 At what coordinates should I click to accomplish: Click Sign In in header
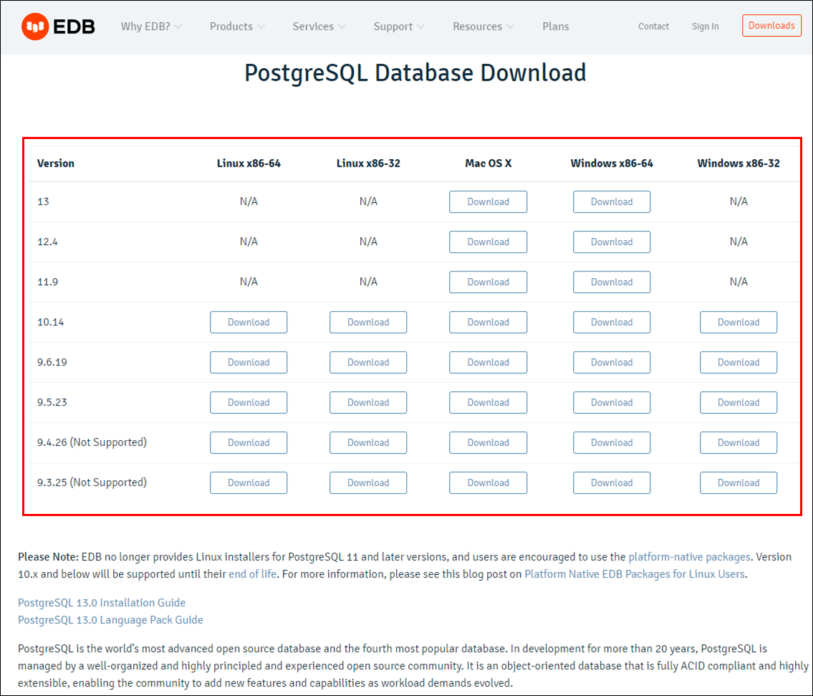click(x=705, y=27)
